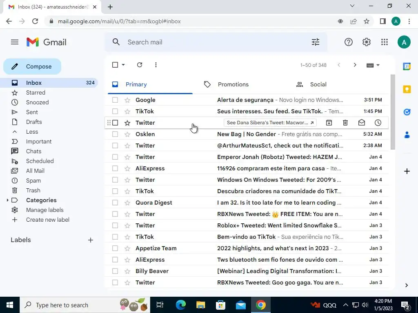418x313 pixels.
Task: Click the Chrome address bar URL
Action: pyautogui.click(x=119, y=21)
